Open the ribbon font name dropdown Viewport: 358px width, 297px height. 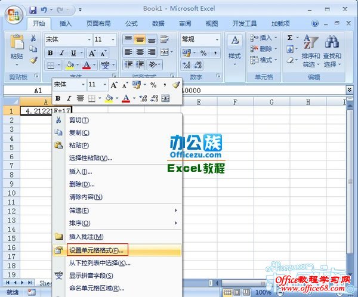pyautogui.click(x=89, y=39)
